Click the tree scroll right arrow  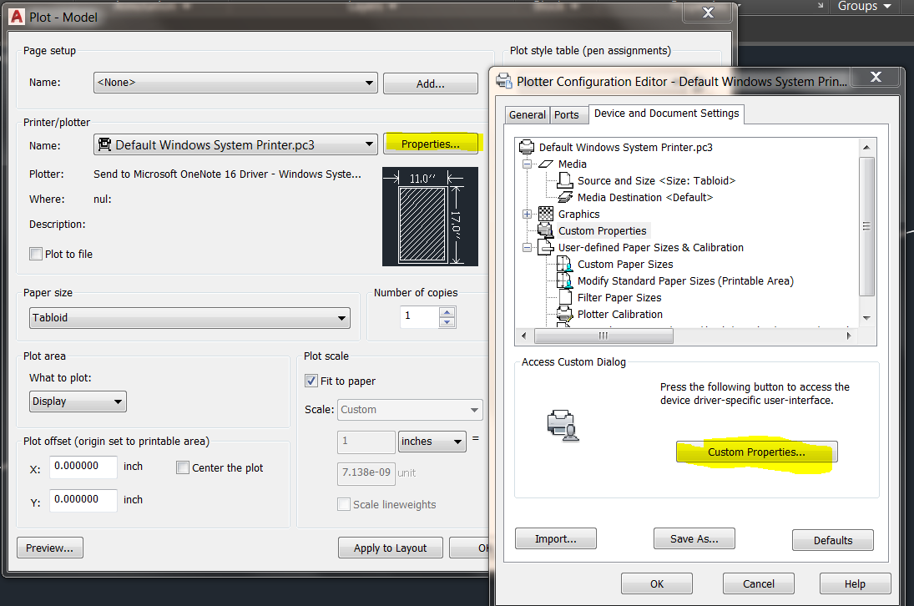click(849, 336)
